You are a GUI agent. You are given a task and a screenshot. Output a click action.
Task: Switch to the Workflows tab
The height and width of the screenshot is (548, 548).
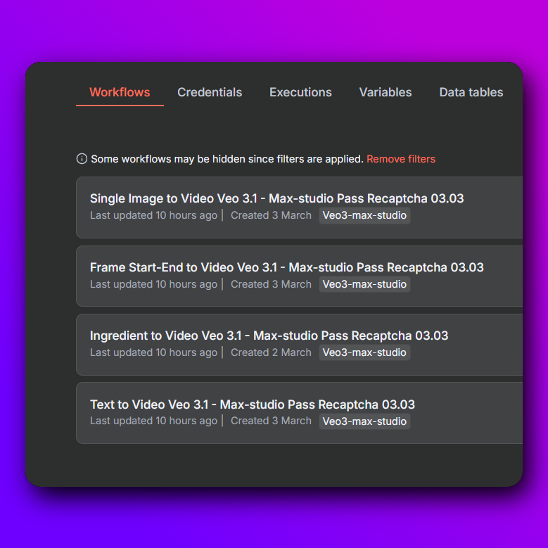[x=120, y=92]
